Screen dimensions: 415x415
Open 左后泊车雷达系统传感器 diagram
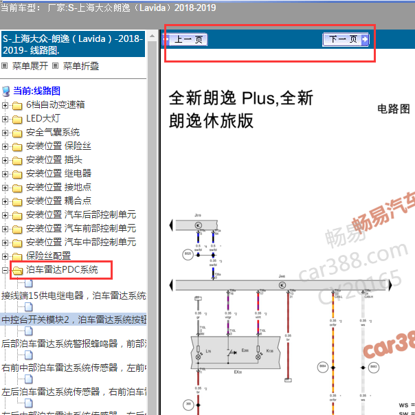tap(74, 392)
